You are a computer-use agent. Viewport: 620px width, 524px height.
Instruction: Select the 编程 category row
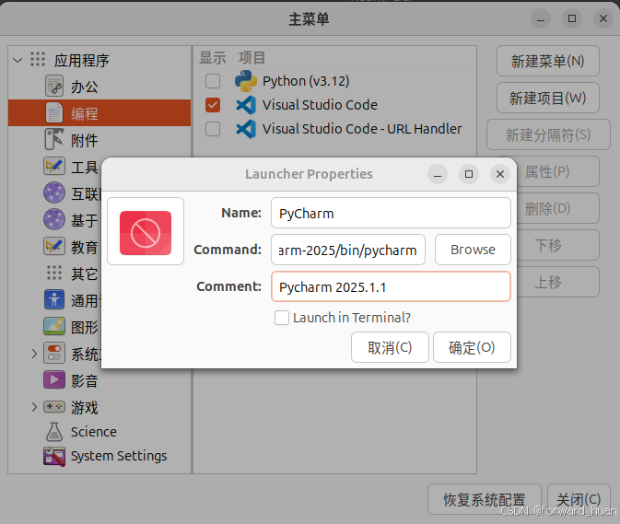pos(99,112)
